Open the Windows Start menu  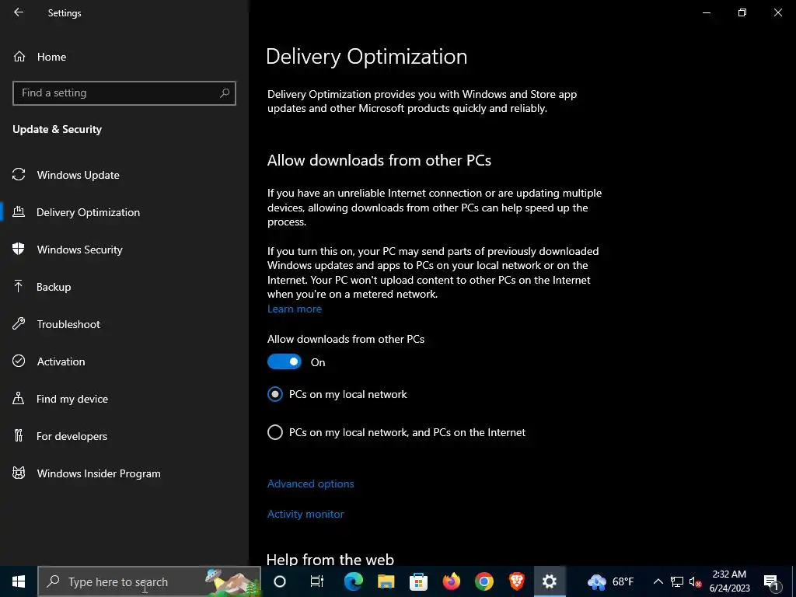point(19,581)
